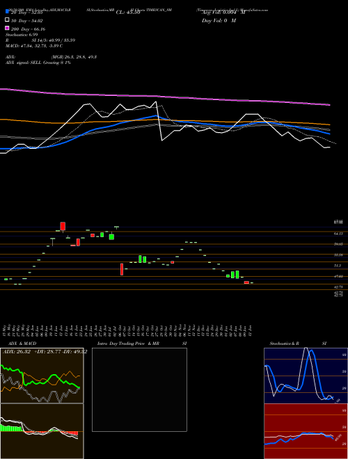348x459 pixels.
Task: Click the 47.02 price axis label
Action: pyautogui.click(x=338, y=276)
